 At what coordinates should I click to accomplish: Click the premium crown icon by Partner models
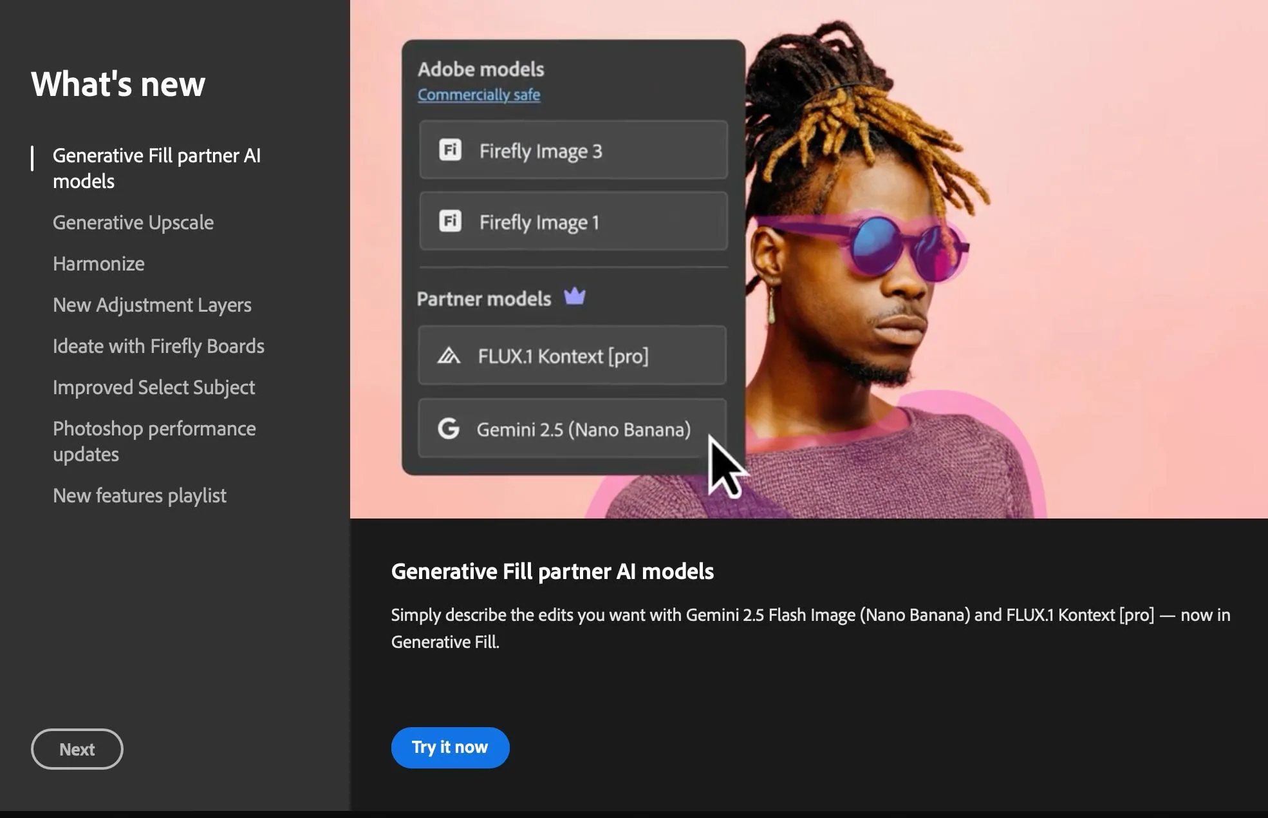[575, 296]
